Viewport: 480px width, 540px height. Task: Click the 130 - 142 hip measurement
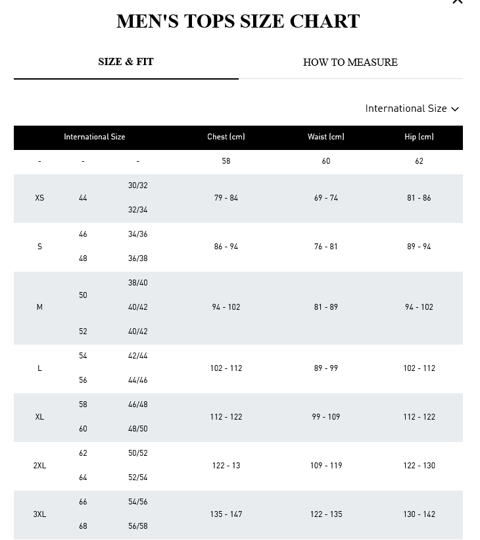click(x=419, y=514)
